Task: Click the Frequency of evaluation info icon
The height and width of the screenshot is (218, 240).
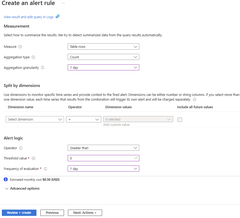Action: pos(45,169)
